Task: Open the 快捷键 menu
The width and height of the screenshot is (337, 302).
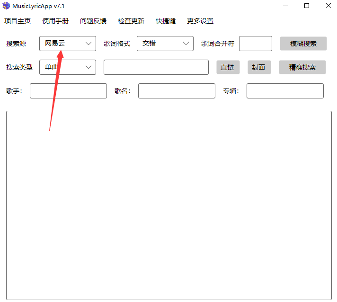Action: click(166, 21)
